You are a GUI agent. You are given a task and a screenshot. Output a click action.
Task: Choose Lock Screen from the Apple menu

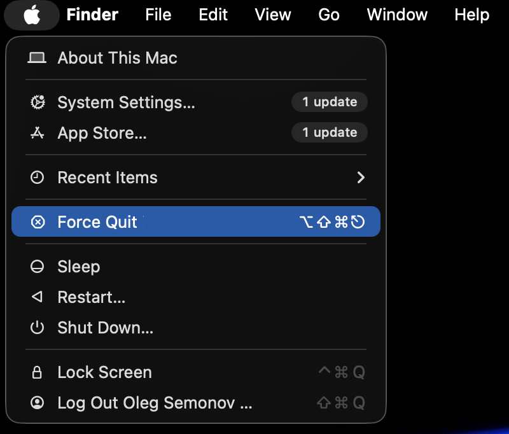click(104, 372)
